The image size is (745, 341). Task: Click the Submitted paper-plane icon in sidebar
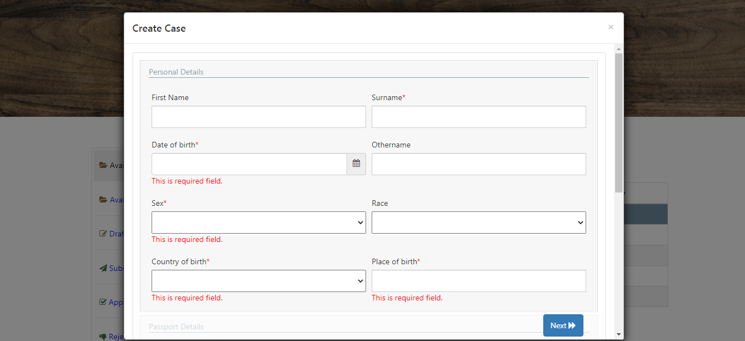tap(103, 268)
